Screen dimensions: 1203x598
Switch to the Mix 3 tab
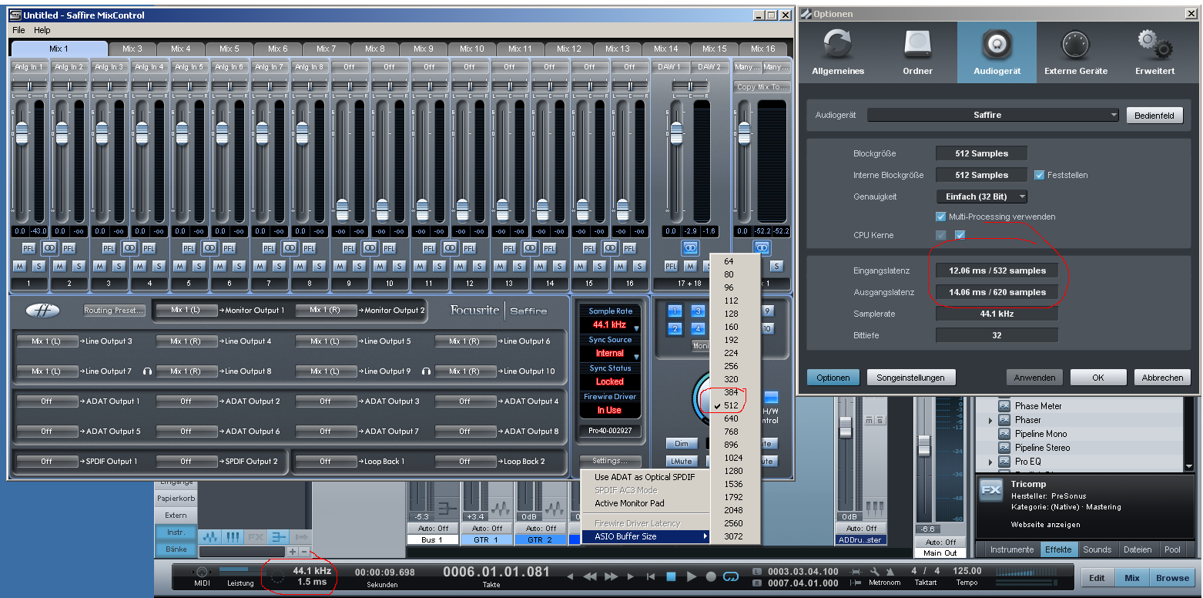pos(132,49)
